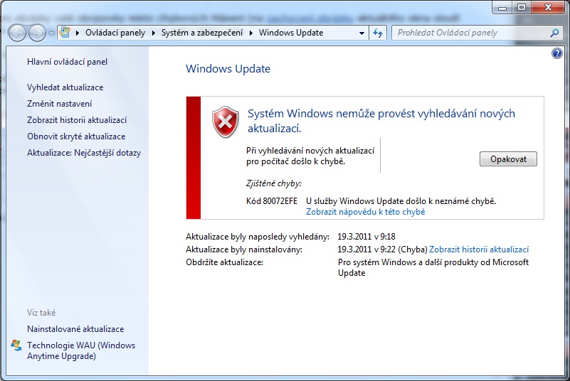Select Ovládací panely breadcrumb

tap(115, 33)
